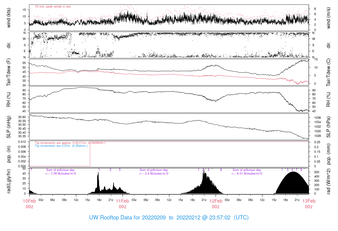Select the 11Feb 00z date marker
The width and height of the screenshot is (338, 231).
coord(122,204)
